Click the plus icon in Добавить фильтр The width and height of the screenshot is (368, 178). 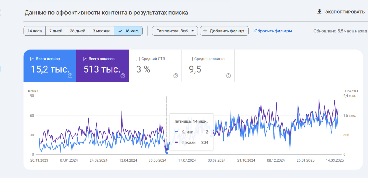[205, 31]
